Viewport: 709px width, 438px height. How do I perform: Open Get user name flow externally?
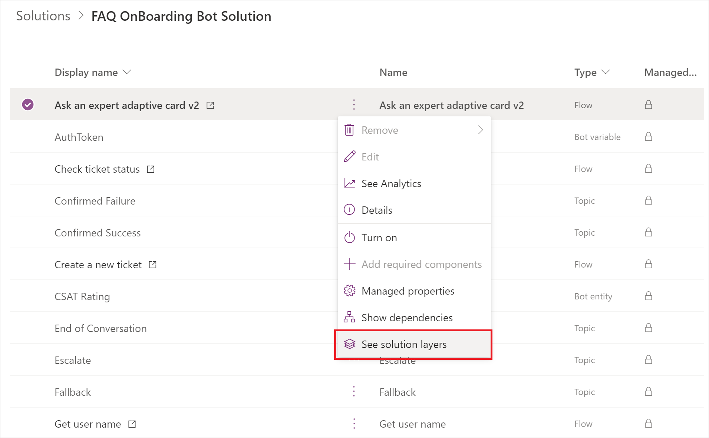tap(132, 424)
